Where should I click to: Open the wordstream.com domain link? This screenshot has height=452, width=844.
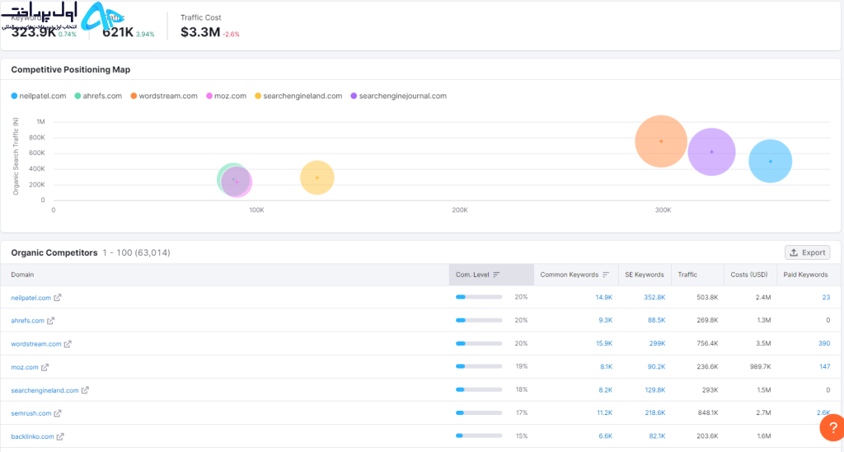click(36, 344)
